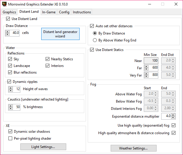The image size is (183, 155).
Task: Toggle Landscape reflections checkbox
Action: point(10,66)
